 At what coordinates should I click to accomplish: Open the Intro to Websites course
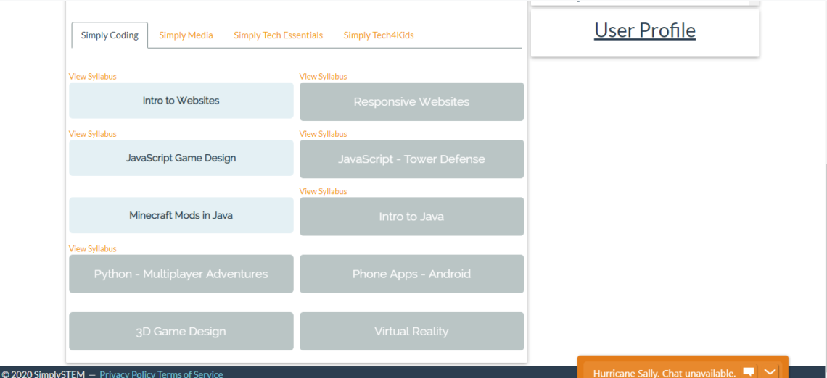[181, 100]
